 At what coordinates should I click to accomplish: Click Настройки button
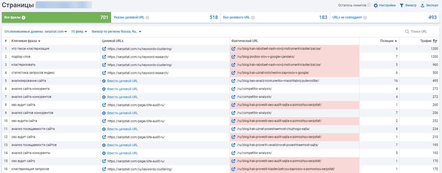coord(385,5)
